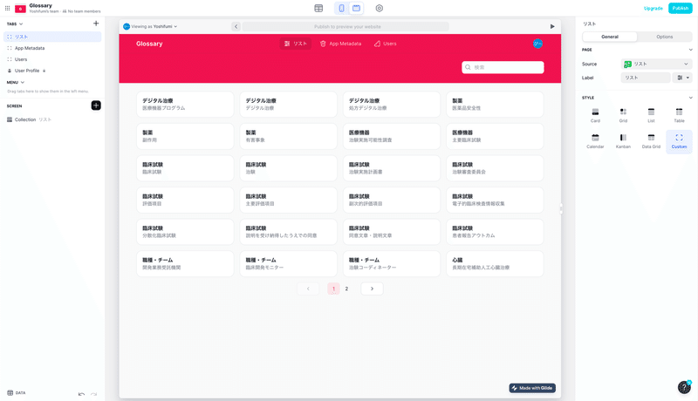Click the user avatar in the app header
Image resolution: width=698 pixels, height=401 pixels.
click(537, 44)
